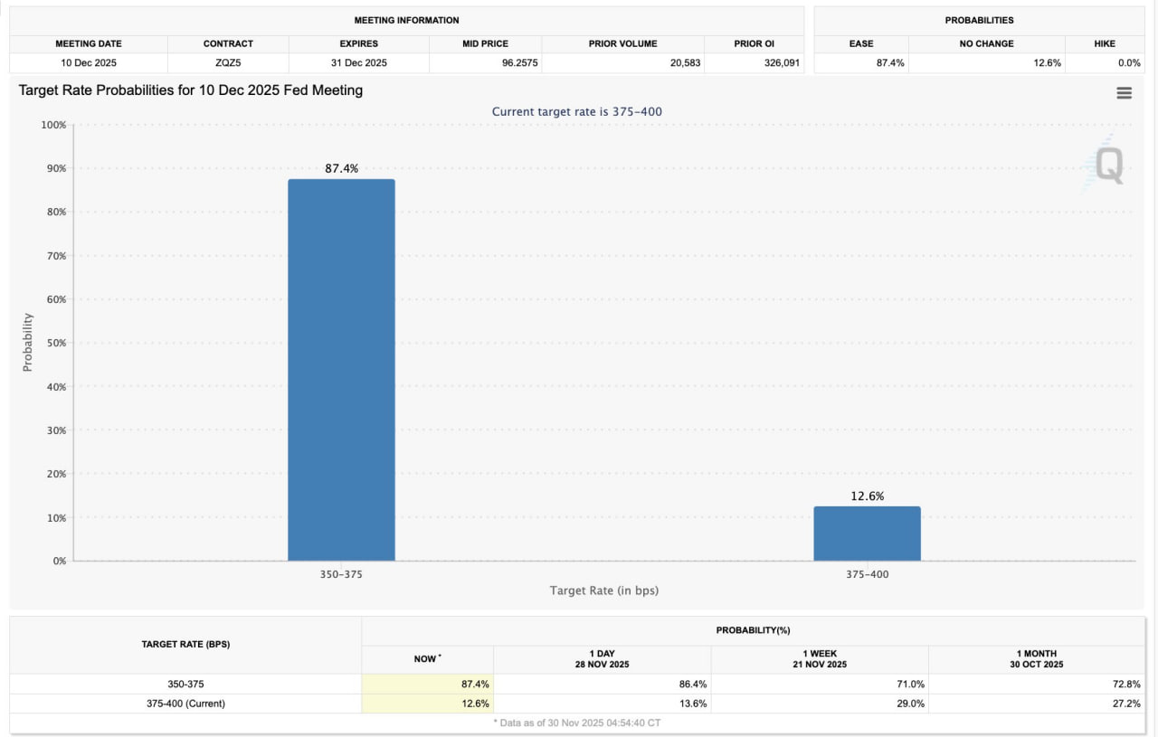Image resolution: width=1158 pixels, height=737 pixels.
Task: Select the 12.6% label above the bar
Action: 867,496
